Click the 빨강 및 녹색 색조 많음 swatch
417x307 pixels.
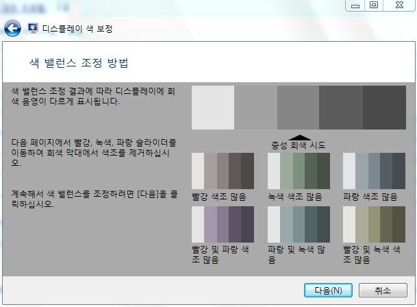[374, 225]
